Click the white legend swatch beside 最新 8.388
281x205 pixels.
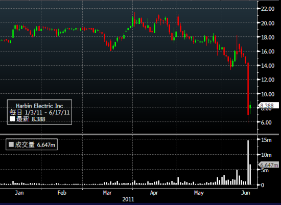pyautogui.click(x=12, y=119)
